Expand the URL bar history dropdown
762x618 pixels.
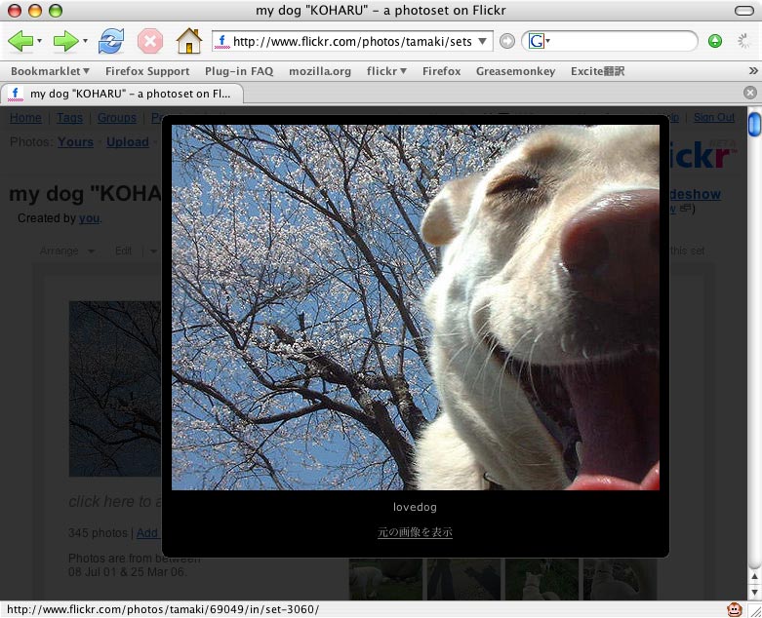click(484, 41)
